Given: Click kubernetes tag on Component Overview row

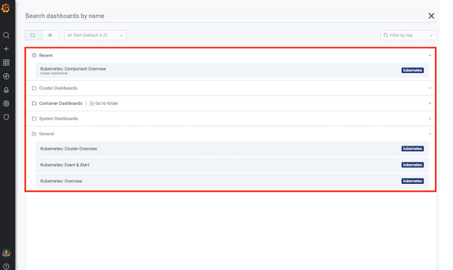Looking at the screenshot, I should [x=412, y=70].
